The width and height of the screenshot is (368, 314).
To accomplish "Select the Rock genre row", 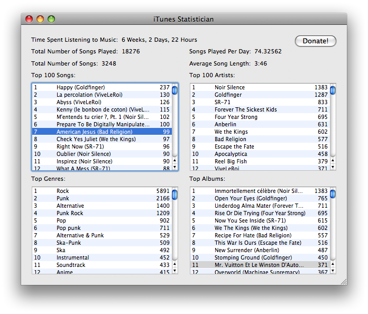I will point(102,191).
